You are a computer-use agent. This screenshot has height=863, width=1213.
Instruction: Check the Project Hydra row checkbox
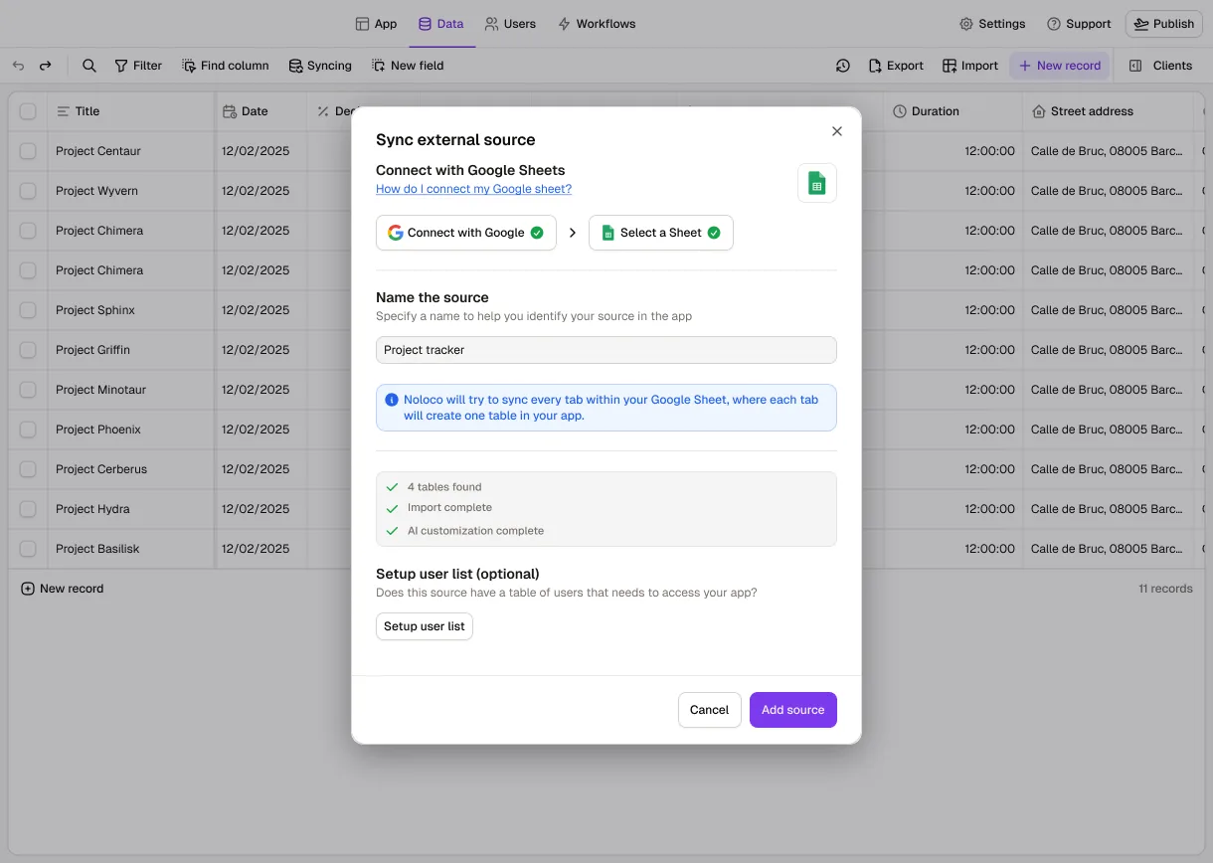28,509
